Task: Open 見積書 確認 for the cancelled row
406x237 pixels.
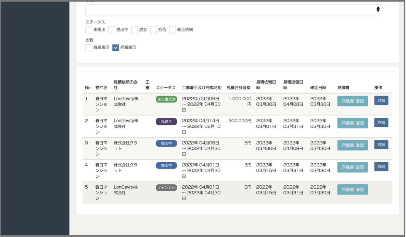Action: pyautogui.click(x=352, y=189)
